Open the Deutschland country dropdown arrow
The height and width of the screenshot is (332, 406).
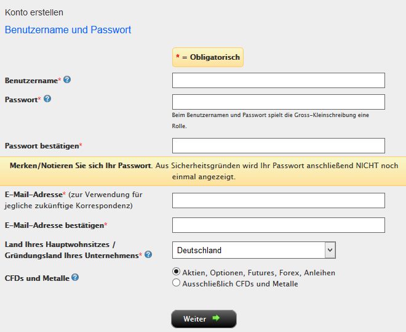click(x=330, y=250)
